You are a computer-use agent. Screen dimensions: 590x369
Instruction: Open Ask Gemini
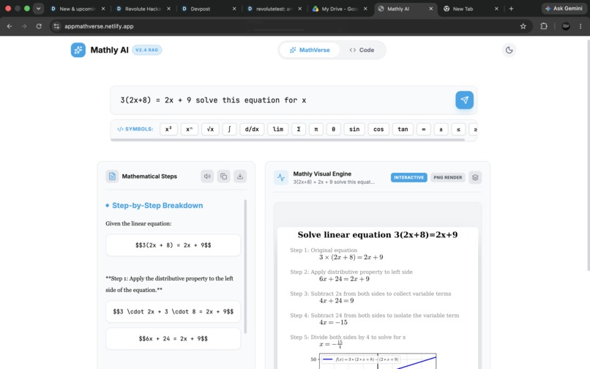pyautogui.click(x=564, y=8)
